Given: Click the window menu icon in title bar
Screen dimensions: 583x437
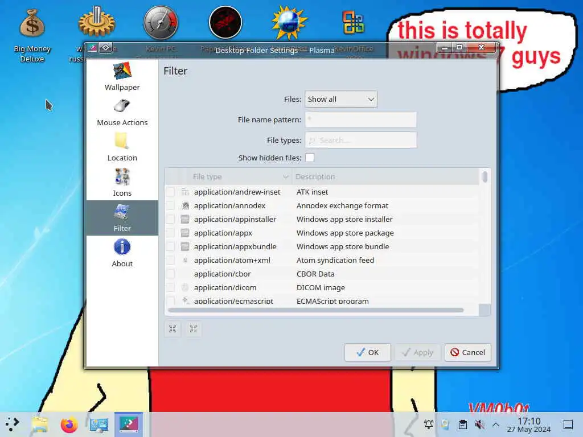Looking at the screenshot, I should click(x=92, y=48).
